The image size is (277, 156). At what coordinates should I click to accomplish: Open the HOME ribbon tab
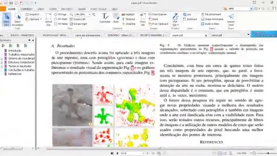(12, 9)
